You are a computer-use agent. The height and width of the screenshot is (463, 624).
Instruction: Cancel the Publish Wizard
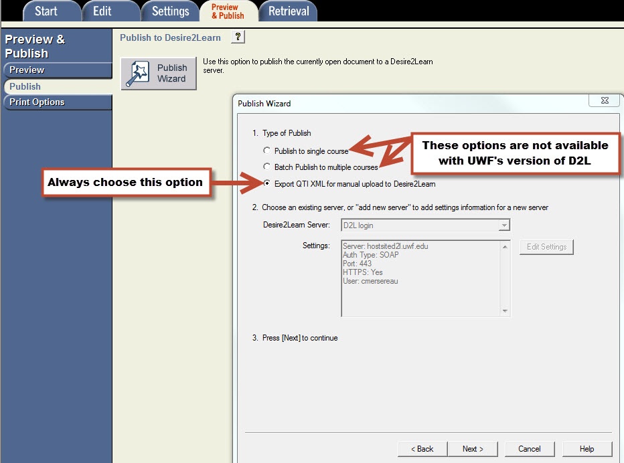pos(529,449)
